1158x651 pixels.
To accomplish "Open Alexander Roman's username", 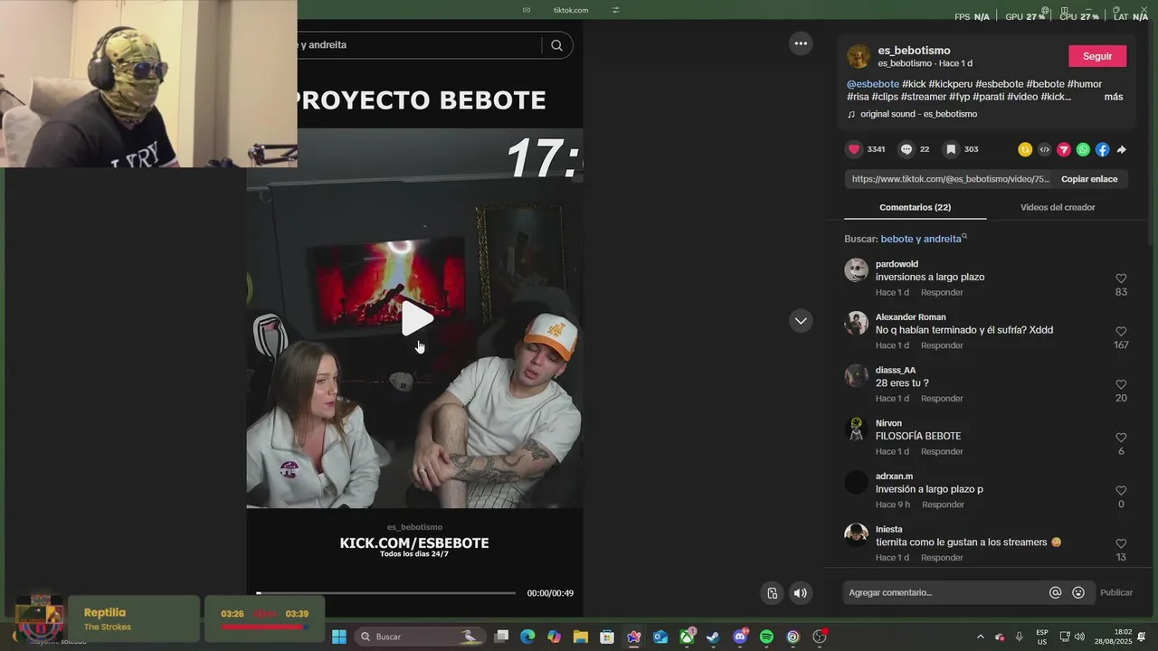I will coord(910,317).
